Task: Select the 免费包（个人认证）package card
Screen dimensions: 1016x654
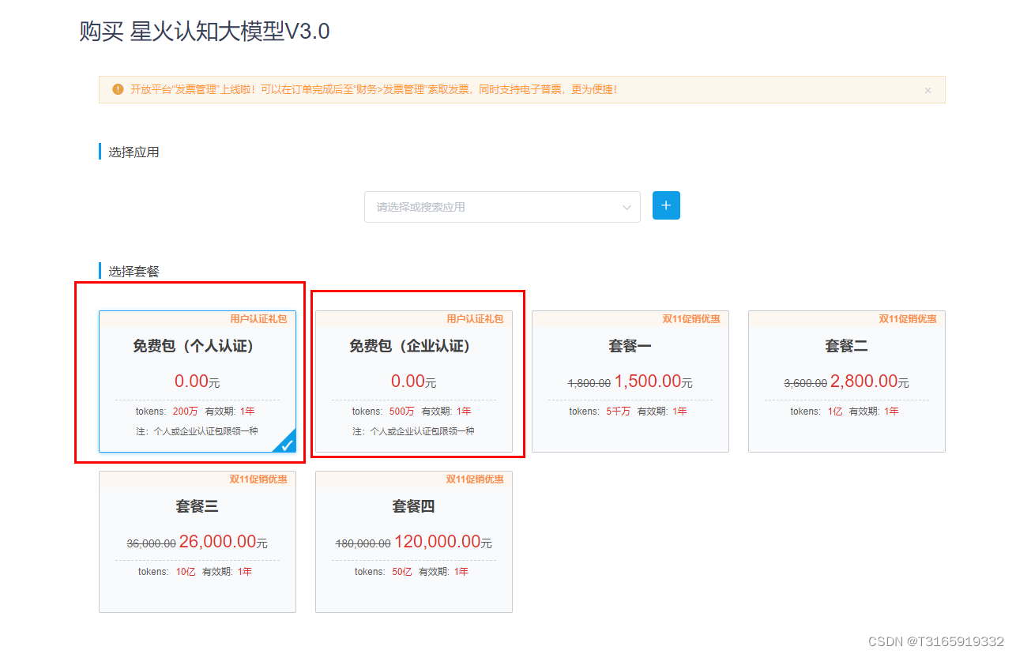Action: tap(198, 381)
